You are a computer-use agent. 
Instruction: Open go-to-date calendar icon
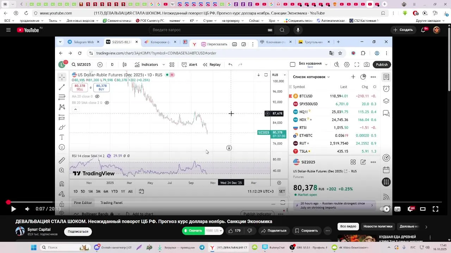click(141, 192)
